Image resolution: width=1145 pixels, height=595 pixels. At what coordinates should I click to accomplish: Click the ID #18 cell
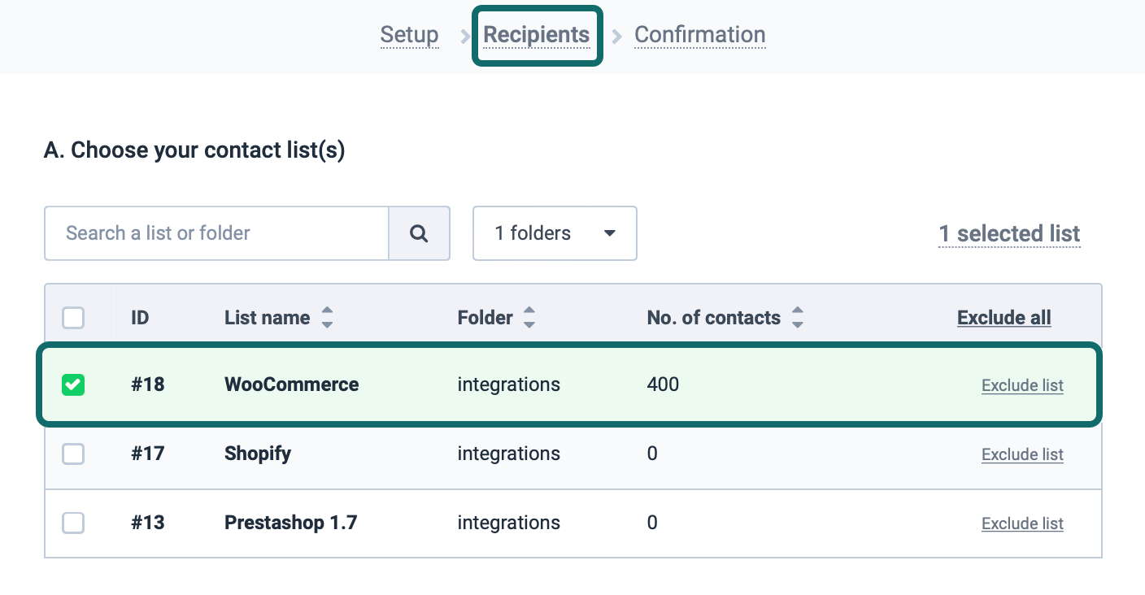(x=148, y=384)
